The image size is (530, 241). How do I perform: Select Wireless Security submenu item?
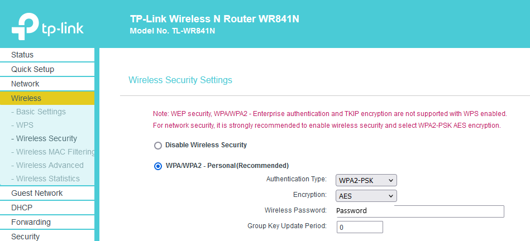tap(44, 138)
